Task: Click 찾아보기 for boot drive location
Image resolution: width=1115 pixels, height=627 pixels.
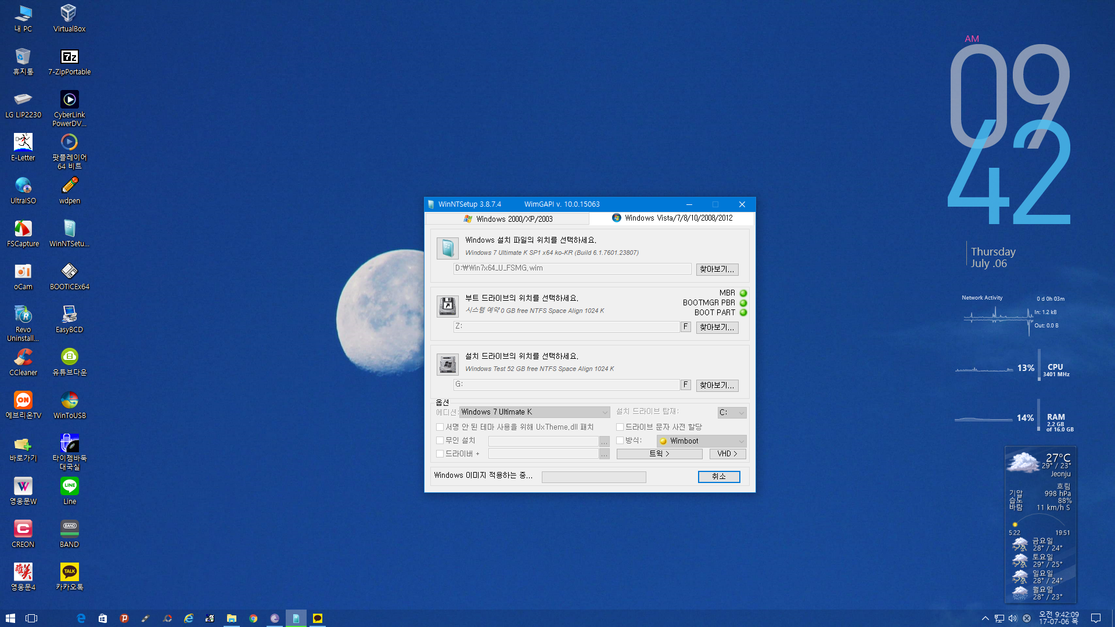Action: (717, 327)
